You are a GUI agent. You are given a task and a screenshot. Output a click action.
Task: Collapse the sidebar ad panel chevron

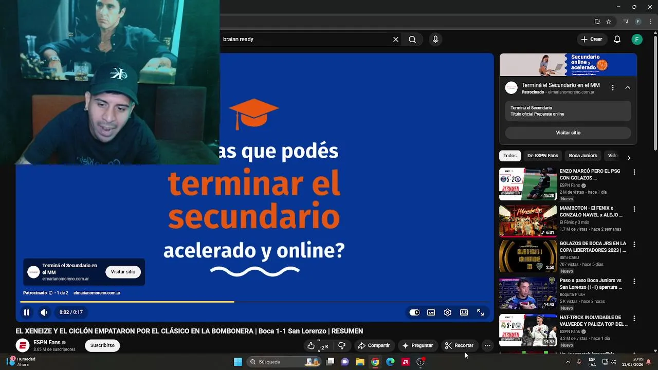click(628, 88)
